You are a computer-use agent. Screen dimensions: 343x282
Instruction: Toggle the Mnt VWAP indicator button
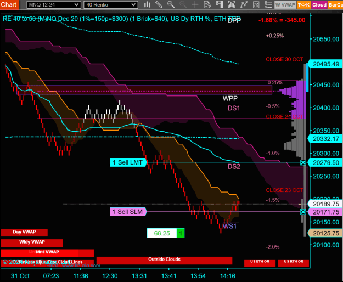[47, 253]
